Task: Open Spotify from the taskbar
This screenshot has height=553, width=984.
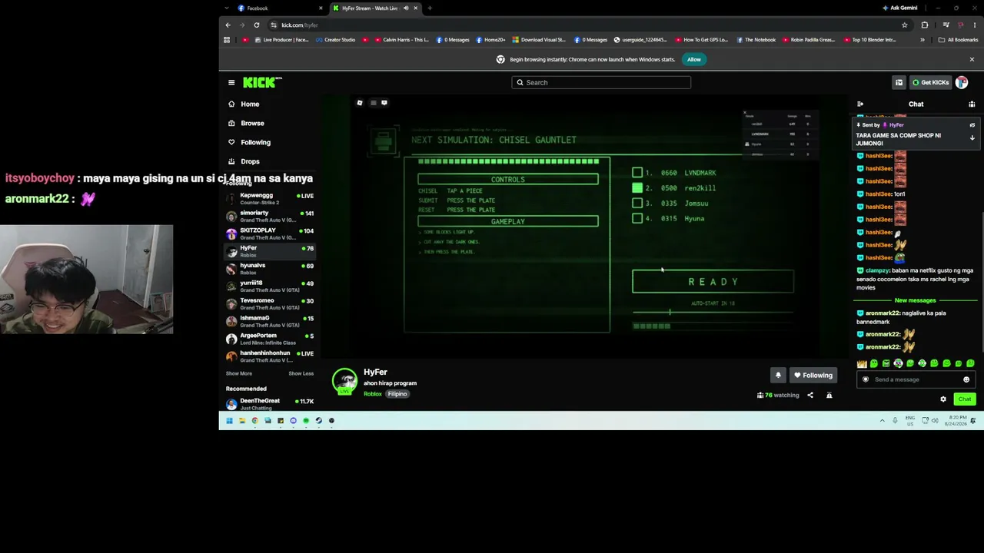Action: pyautogui.click(x=306, y=420)
